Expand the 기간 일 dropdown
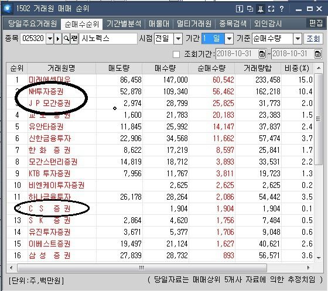The image size is (328, 291). (229, 39)
